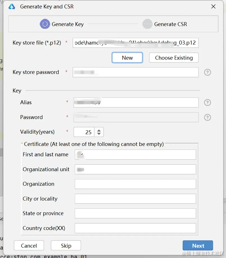Increase Validity years with up arrow

[99, 130]
